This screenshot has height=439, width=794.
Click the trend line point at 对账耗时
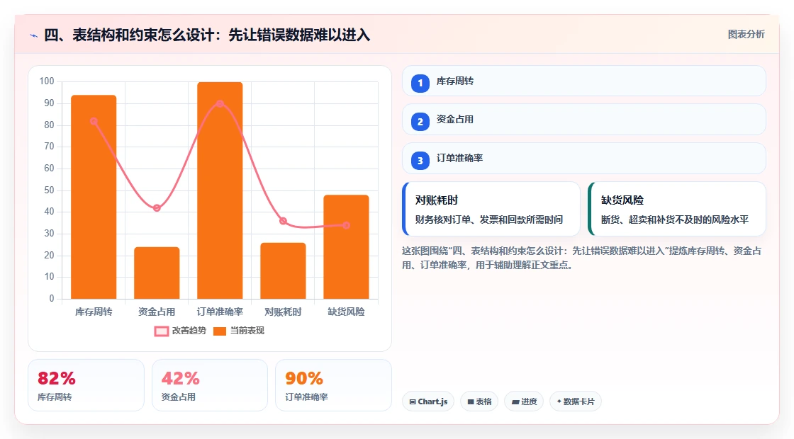[x=283, y=221]
